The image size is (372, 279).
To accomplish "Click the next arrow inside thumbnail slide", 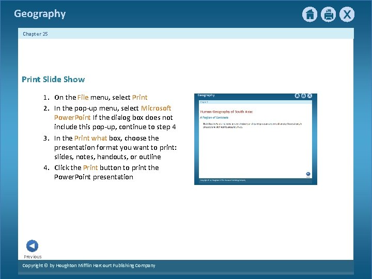I will click(308, 174).
